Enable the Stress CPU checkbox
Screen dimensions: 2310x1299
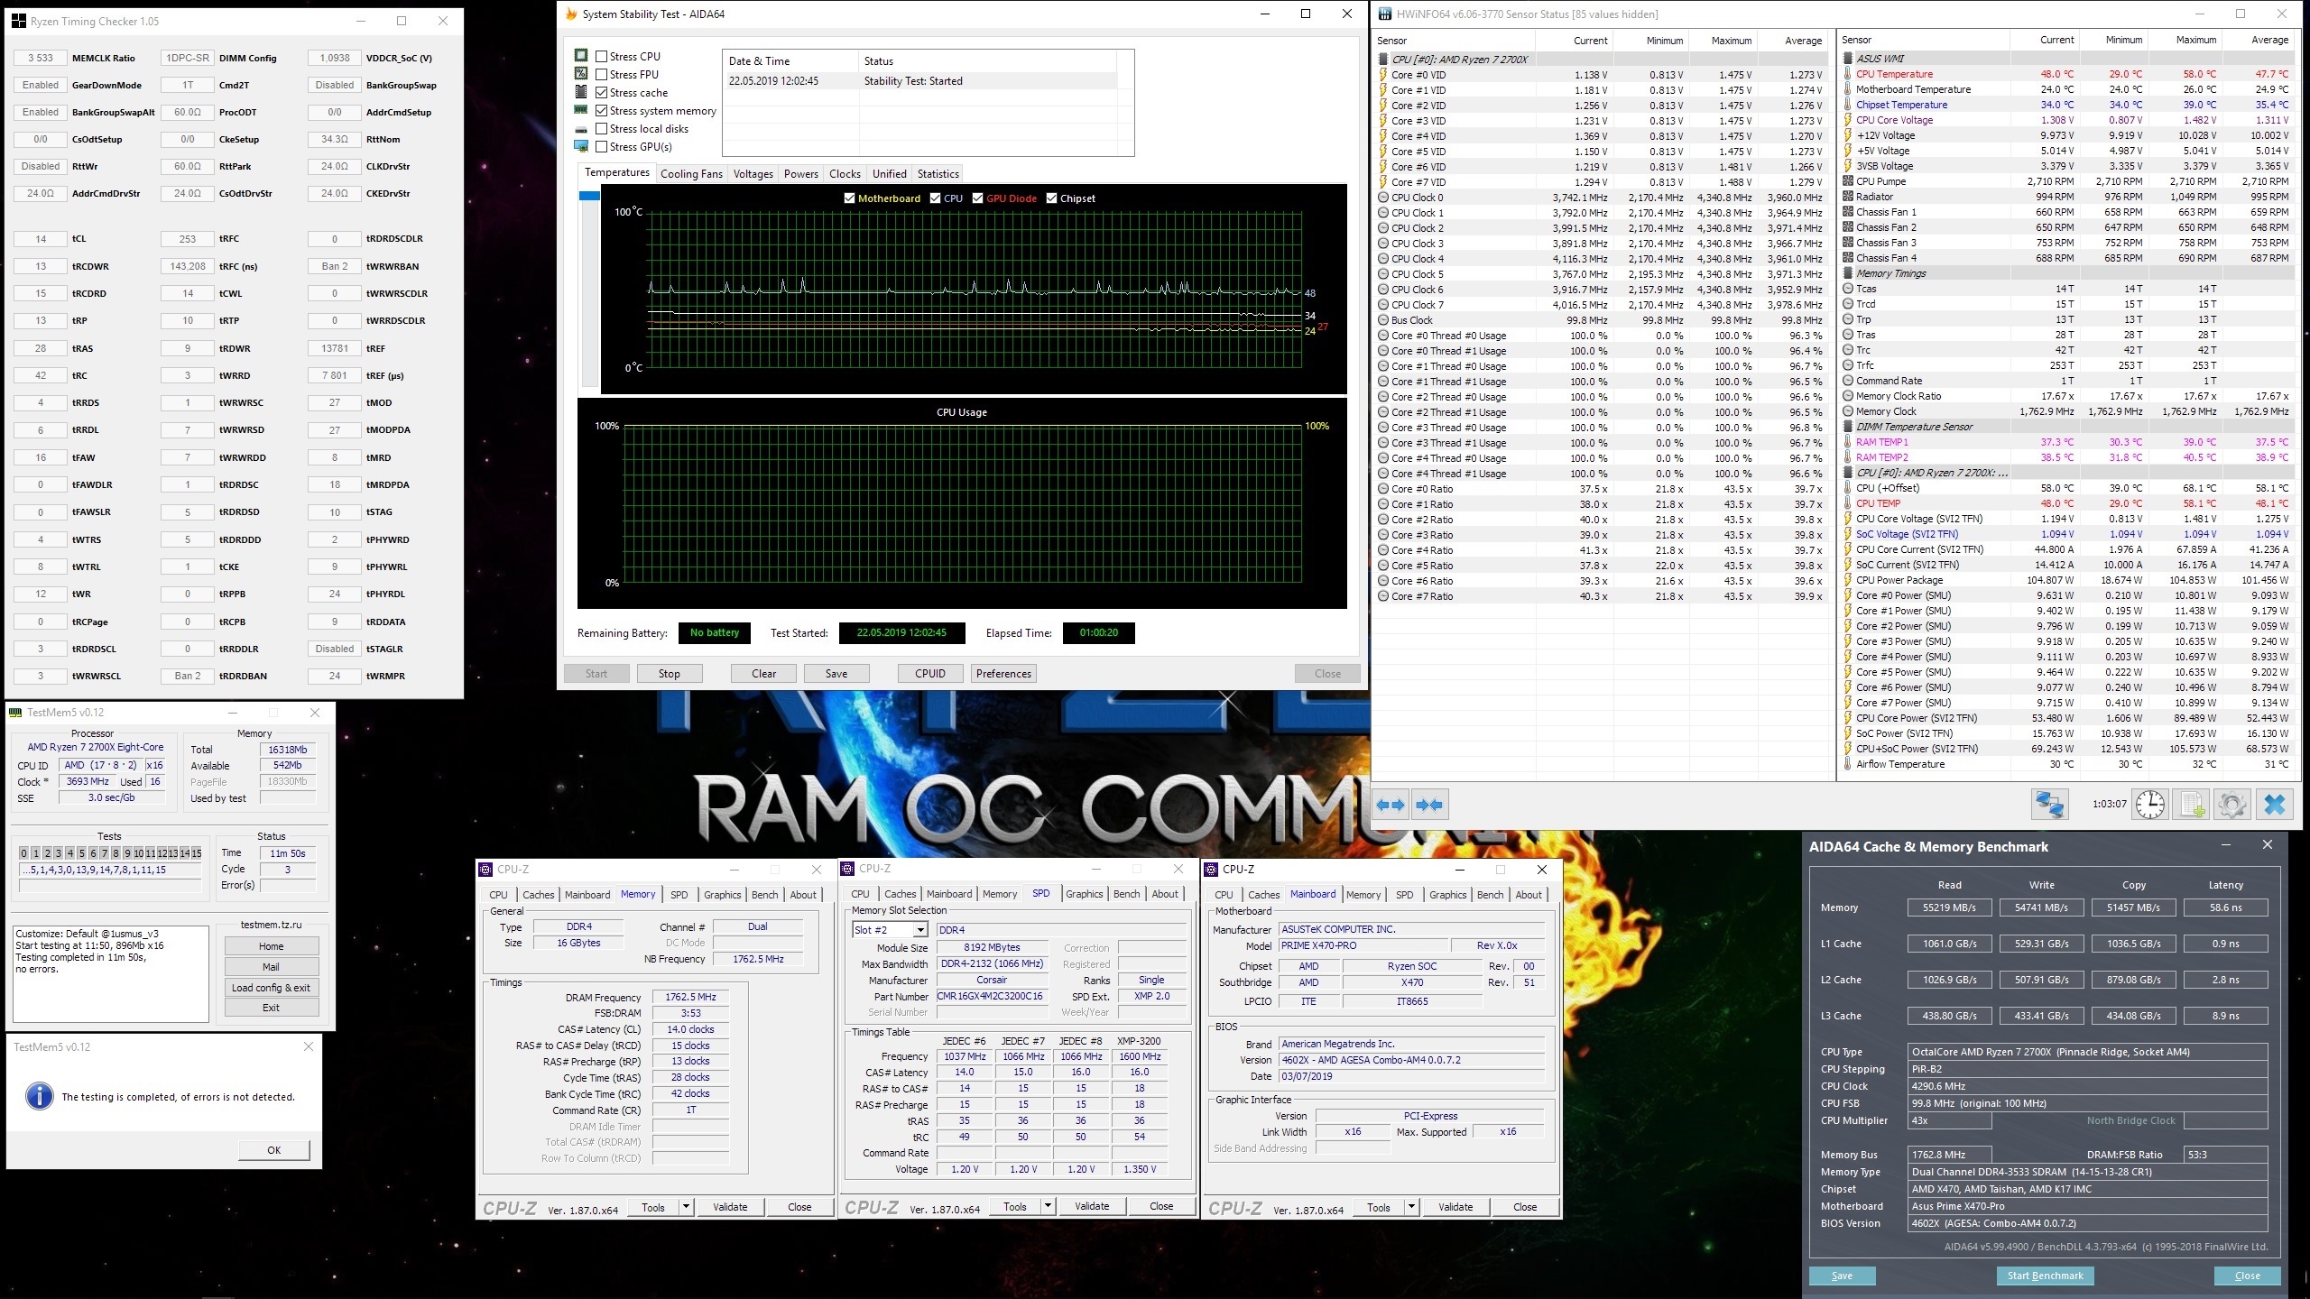click(602, 56)
